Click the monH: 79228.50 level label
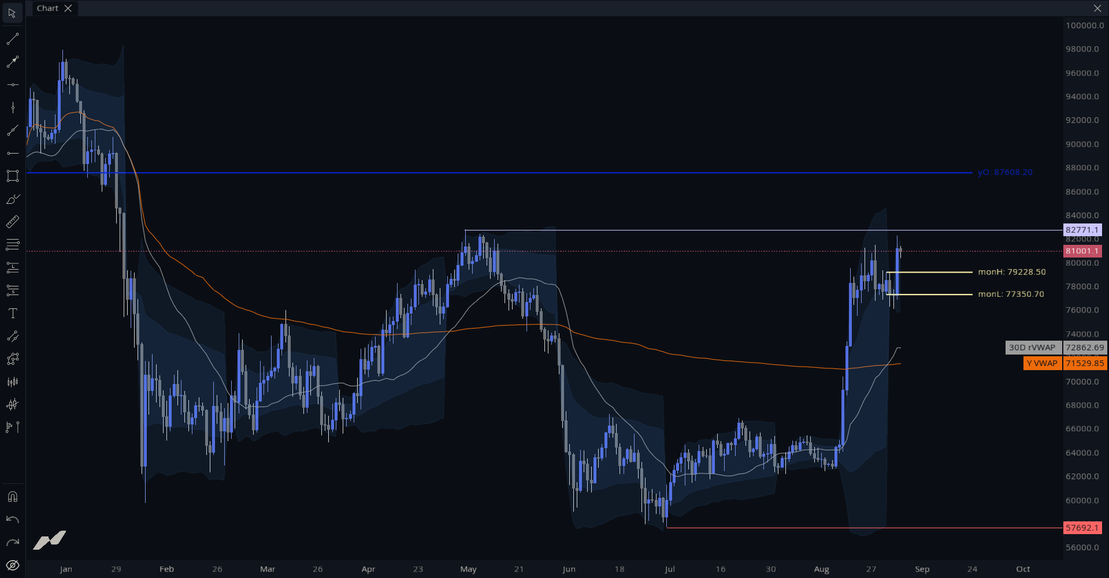Image resolution: width=1109 pixels, height=578 pixels. tap(1012, 272)
